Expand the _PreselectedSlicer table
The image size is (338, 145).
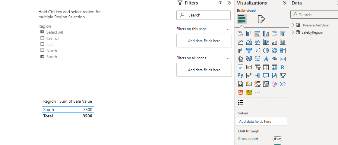[x=293, y=25]
